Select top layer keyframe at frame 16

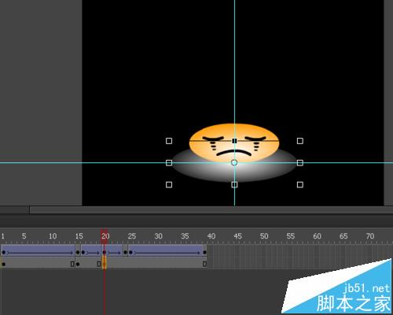pos(83,252)
